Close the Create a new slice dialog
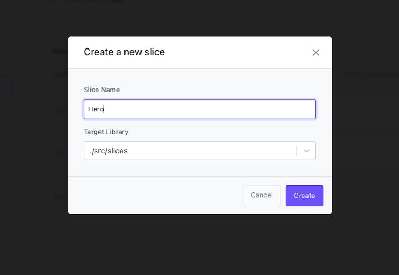This screenshot has height=275, width=399. (x=315, y=53)
